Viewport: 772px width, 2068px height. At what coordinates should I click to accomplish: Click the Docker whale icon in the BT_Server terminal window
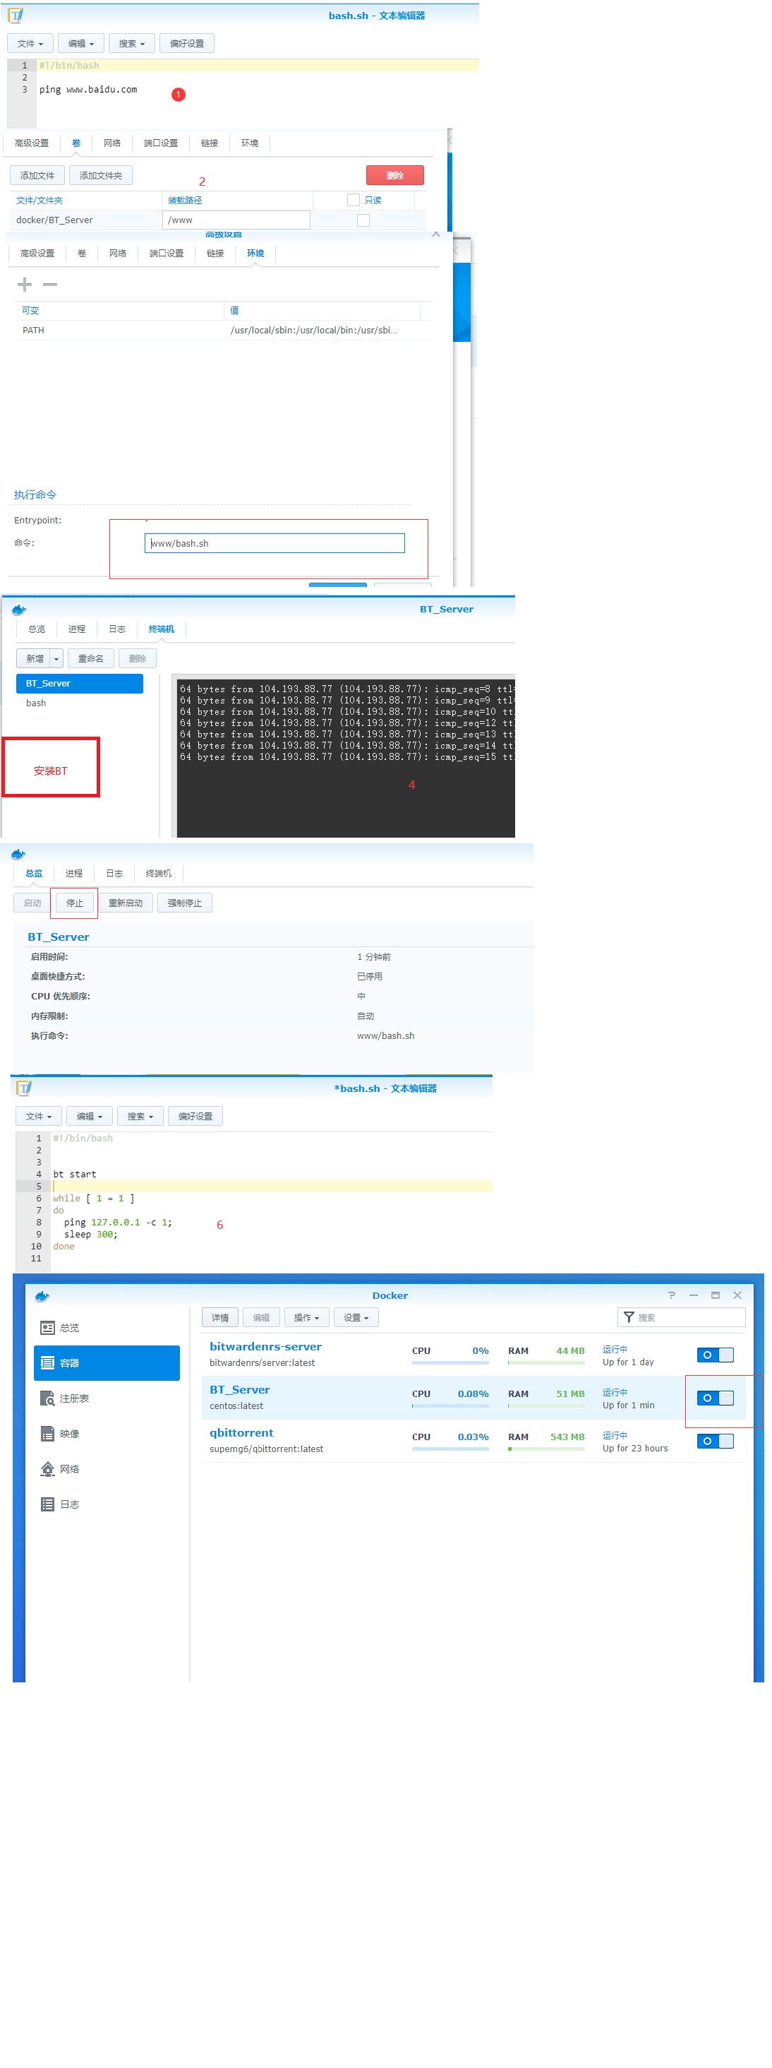tap(19, 610)
